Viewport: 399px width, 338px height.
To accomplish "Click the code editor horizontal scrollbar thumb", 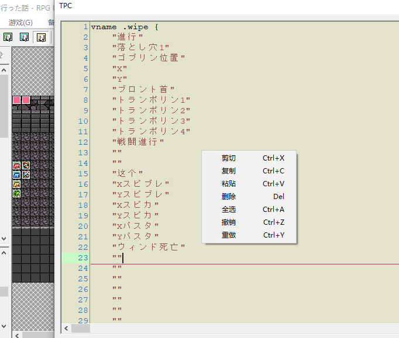I will pyautogui.click(x=81, y=328).
